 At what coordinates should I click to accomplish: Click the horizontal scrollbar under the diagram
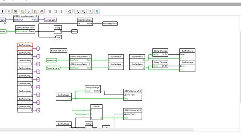[97, 130]
